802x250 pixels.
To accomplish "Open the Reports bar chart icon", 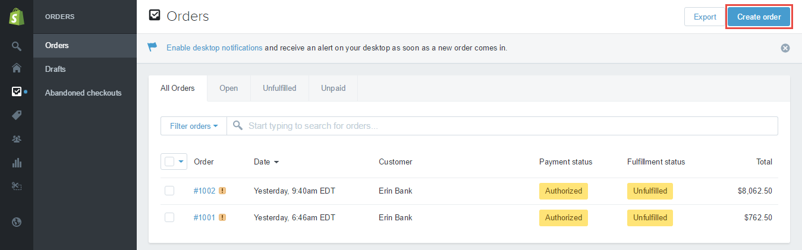I will (17, 163).
